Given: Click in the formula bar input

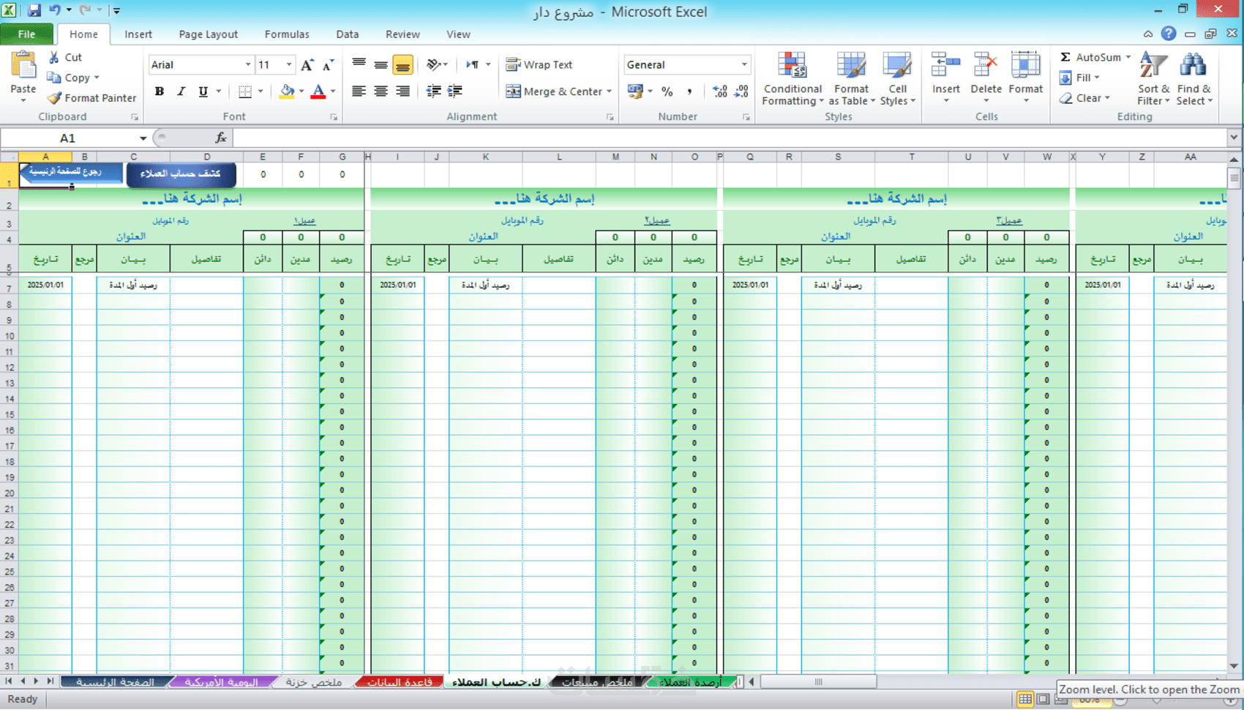Looking at the screenshot, I should (x=728, y=138).
